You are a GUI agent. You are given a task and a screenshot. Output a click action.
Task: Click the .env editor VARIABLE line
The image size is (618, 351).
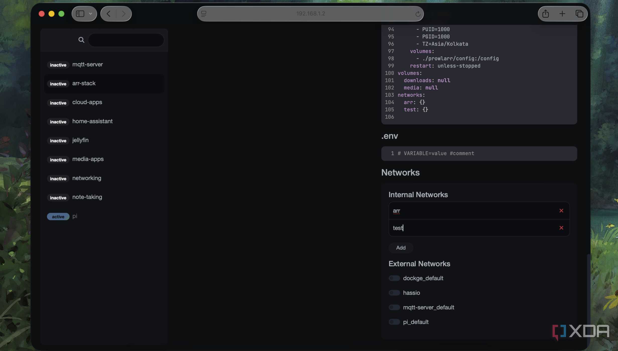(x=436, y=153)
